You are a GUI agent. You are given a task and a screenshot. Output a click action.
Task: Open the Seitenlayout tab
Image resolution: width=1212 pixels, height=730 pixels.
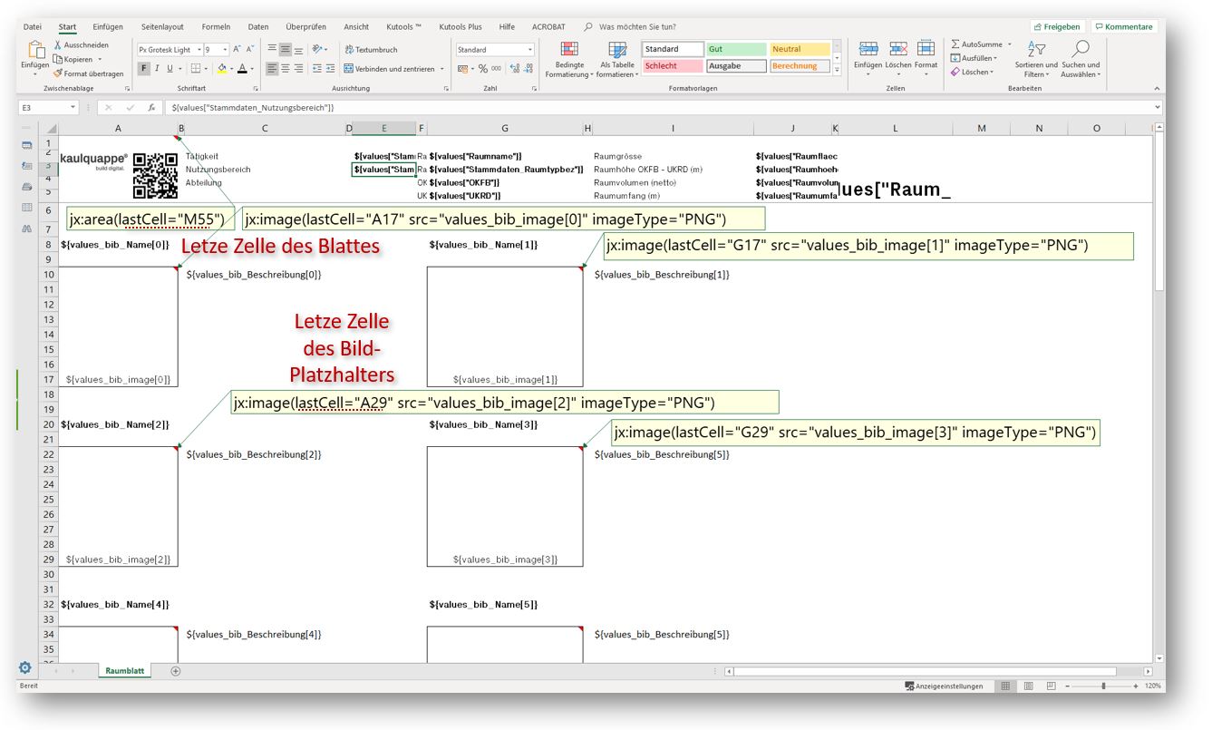click(162, 27)
